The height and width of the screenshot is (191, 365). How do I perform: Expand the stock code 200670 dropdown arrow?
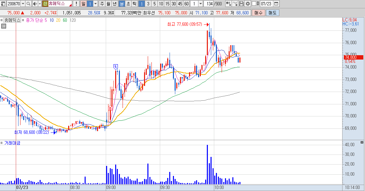click(x=23, y=4)
